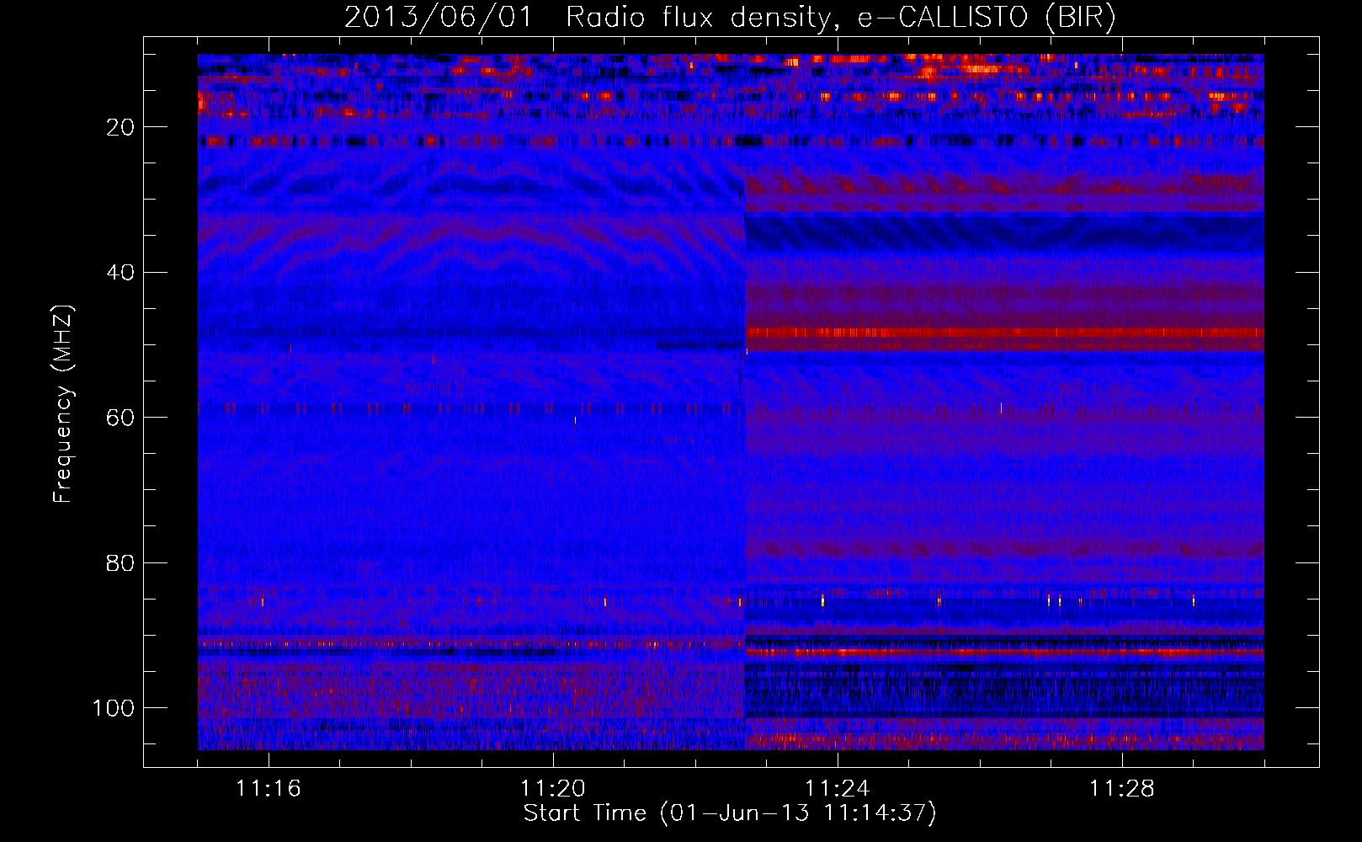Screen dimensions: 1362x842
Task: Click the 40 frequency tick label
Action: [x=120, y=273]
